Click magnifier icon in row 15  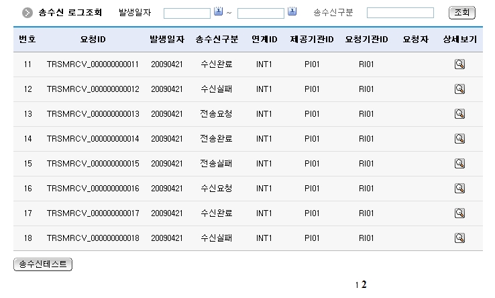coord(459,164)
